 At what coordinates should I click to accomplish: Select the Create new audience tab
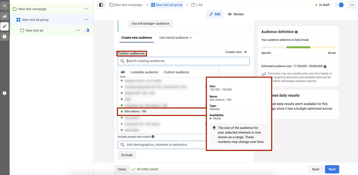pyautogui.click(x=137, y=38)
